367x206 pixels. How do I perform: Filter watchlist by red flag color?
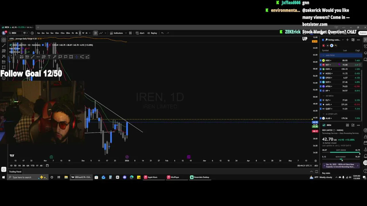pyautogui.click(x=323, y=45)
